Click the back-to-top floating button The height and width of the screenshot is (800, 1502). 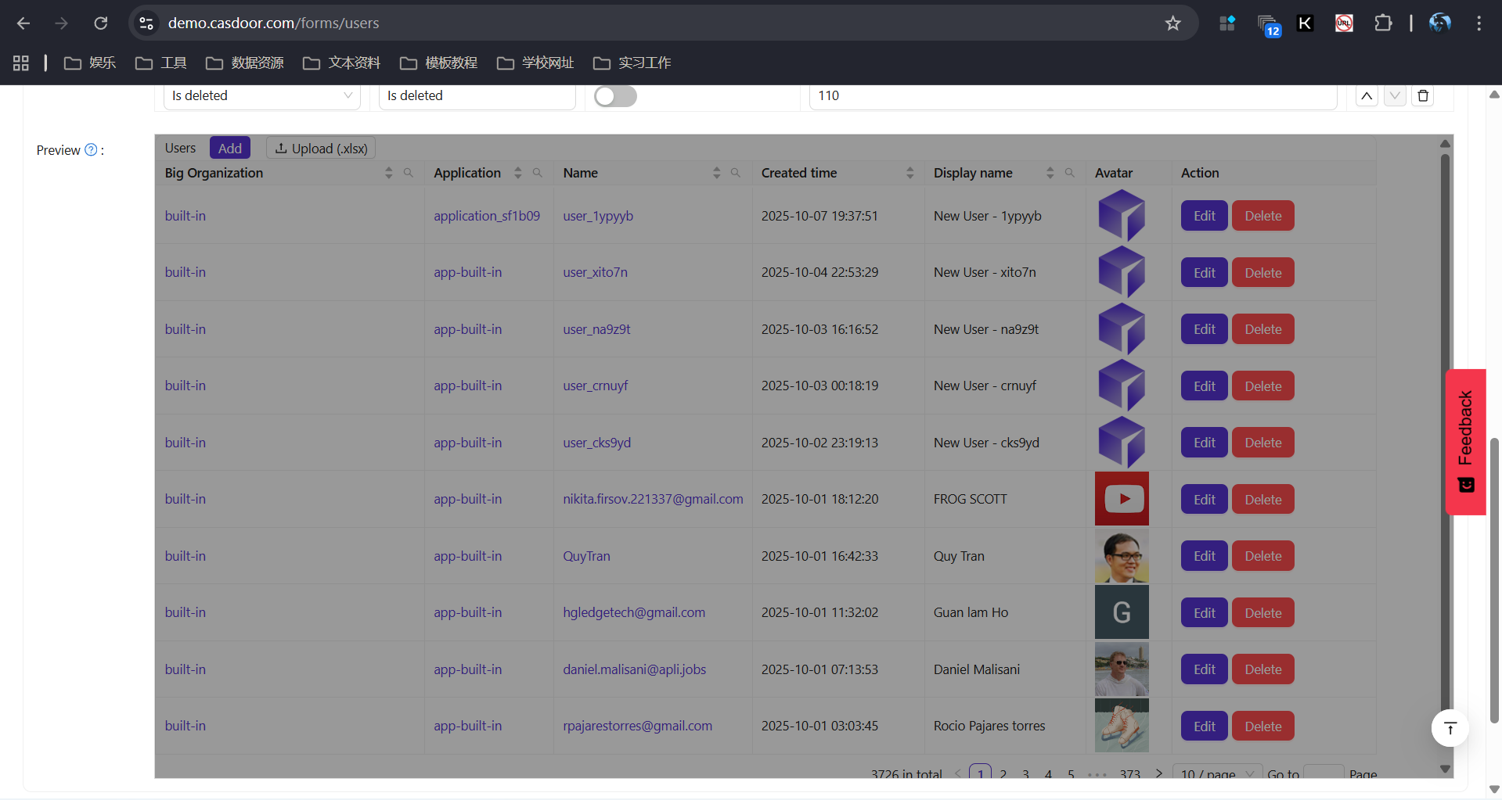[1450, 728]
